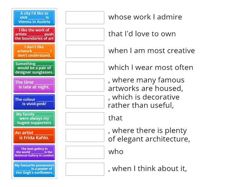Select the slot for 'plenty of elegant architecture'
The height and width of the screenshot is (187, 250).
click(85, 136)
